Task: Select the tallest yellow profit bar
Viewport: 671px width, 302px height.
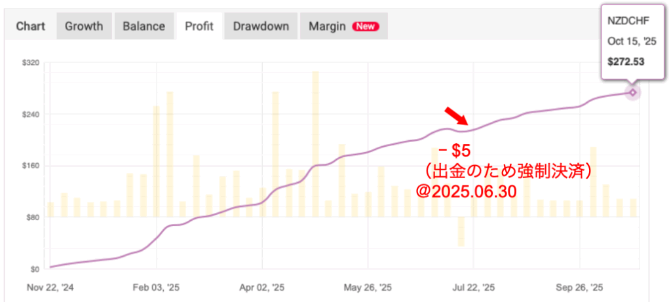Action: (315, 144)
